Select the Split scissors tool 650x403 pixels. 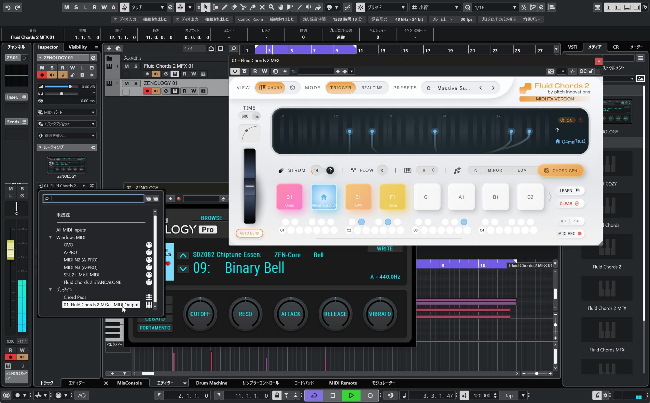[243, 7]
